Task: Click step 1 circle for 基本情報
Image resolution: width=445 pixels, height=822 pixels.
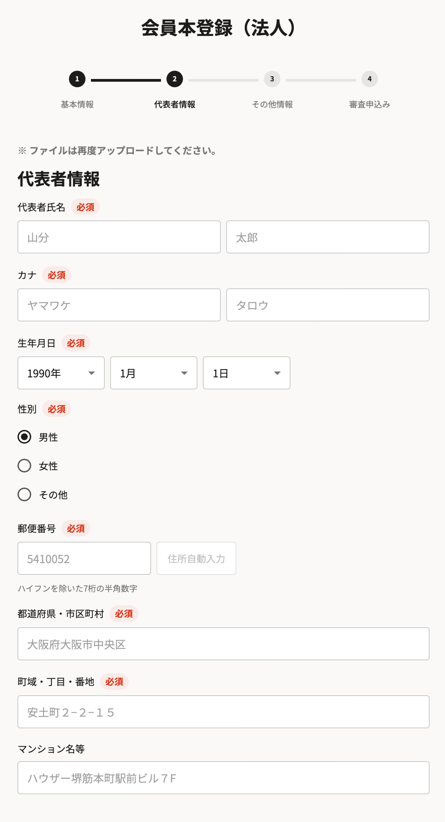Action: [77, 79]
